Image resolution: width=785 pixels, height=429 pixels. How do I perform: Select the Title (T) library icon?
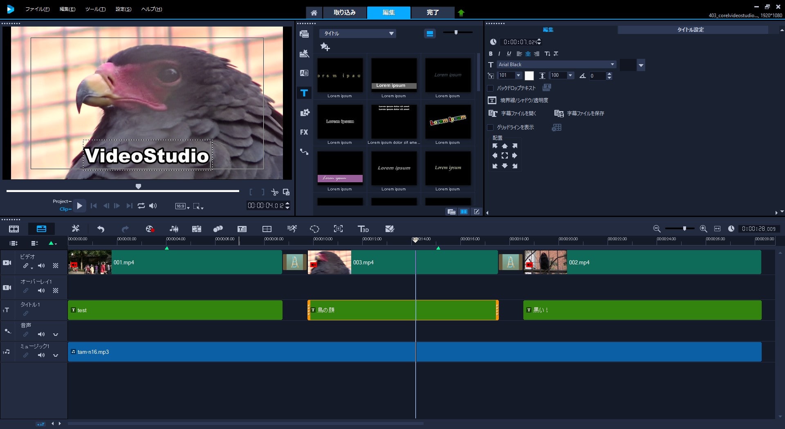point(304,93)
